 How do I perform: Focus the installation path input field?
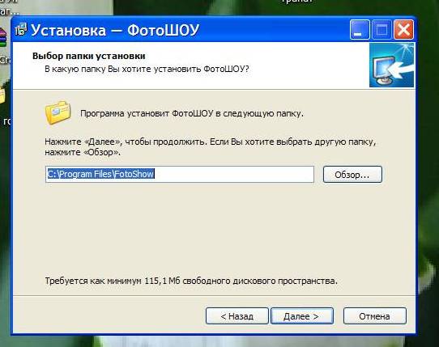click(x=180, y=174)
